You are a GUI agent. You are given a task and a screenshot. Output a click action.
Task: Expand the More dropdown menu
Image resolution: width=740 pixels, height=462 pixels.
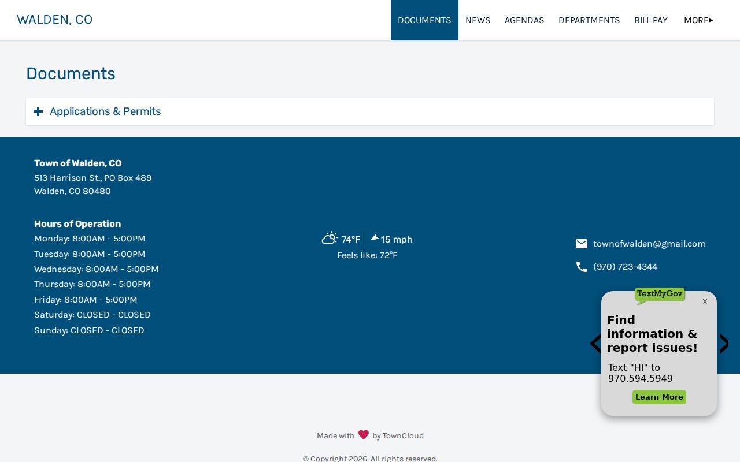(x=698, y=20)
